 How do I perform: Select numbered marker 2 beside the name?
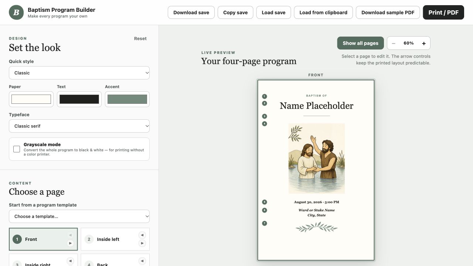(x=264, y=103)
